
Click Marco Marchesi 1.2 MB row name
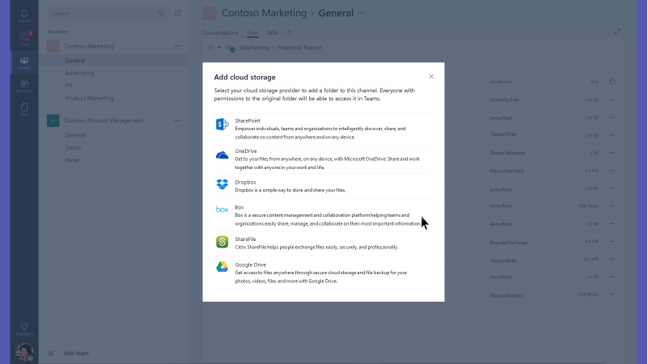click(x=506, y=171)
